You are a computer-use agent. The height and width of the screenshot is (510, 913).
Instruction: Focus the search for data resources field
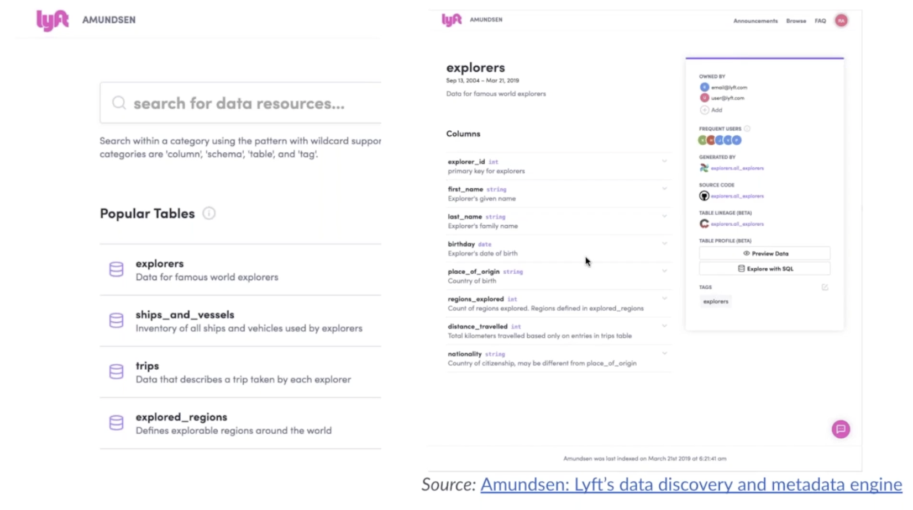[240, 103]
